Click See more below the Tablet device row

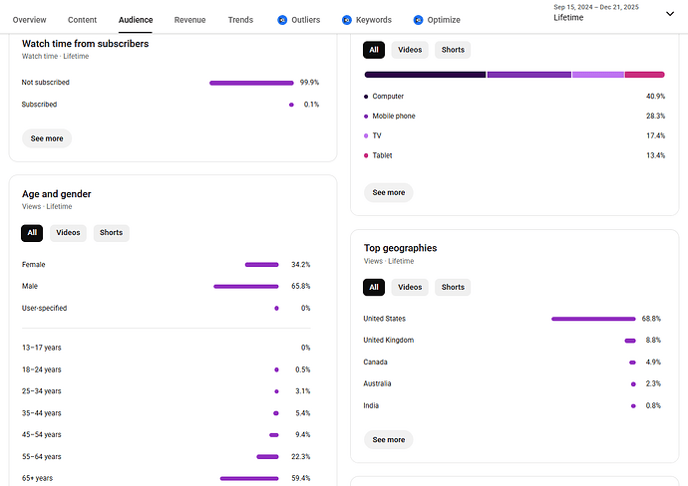[x=388, y=192]
